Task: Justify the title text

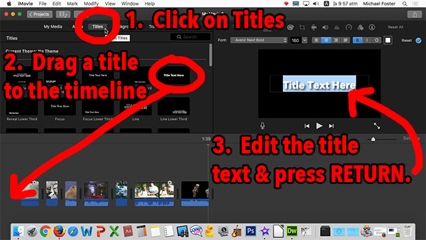Action: click(345, 40)
